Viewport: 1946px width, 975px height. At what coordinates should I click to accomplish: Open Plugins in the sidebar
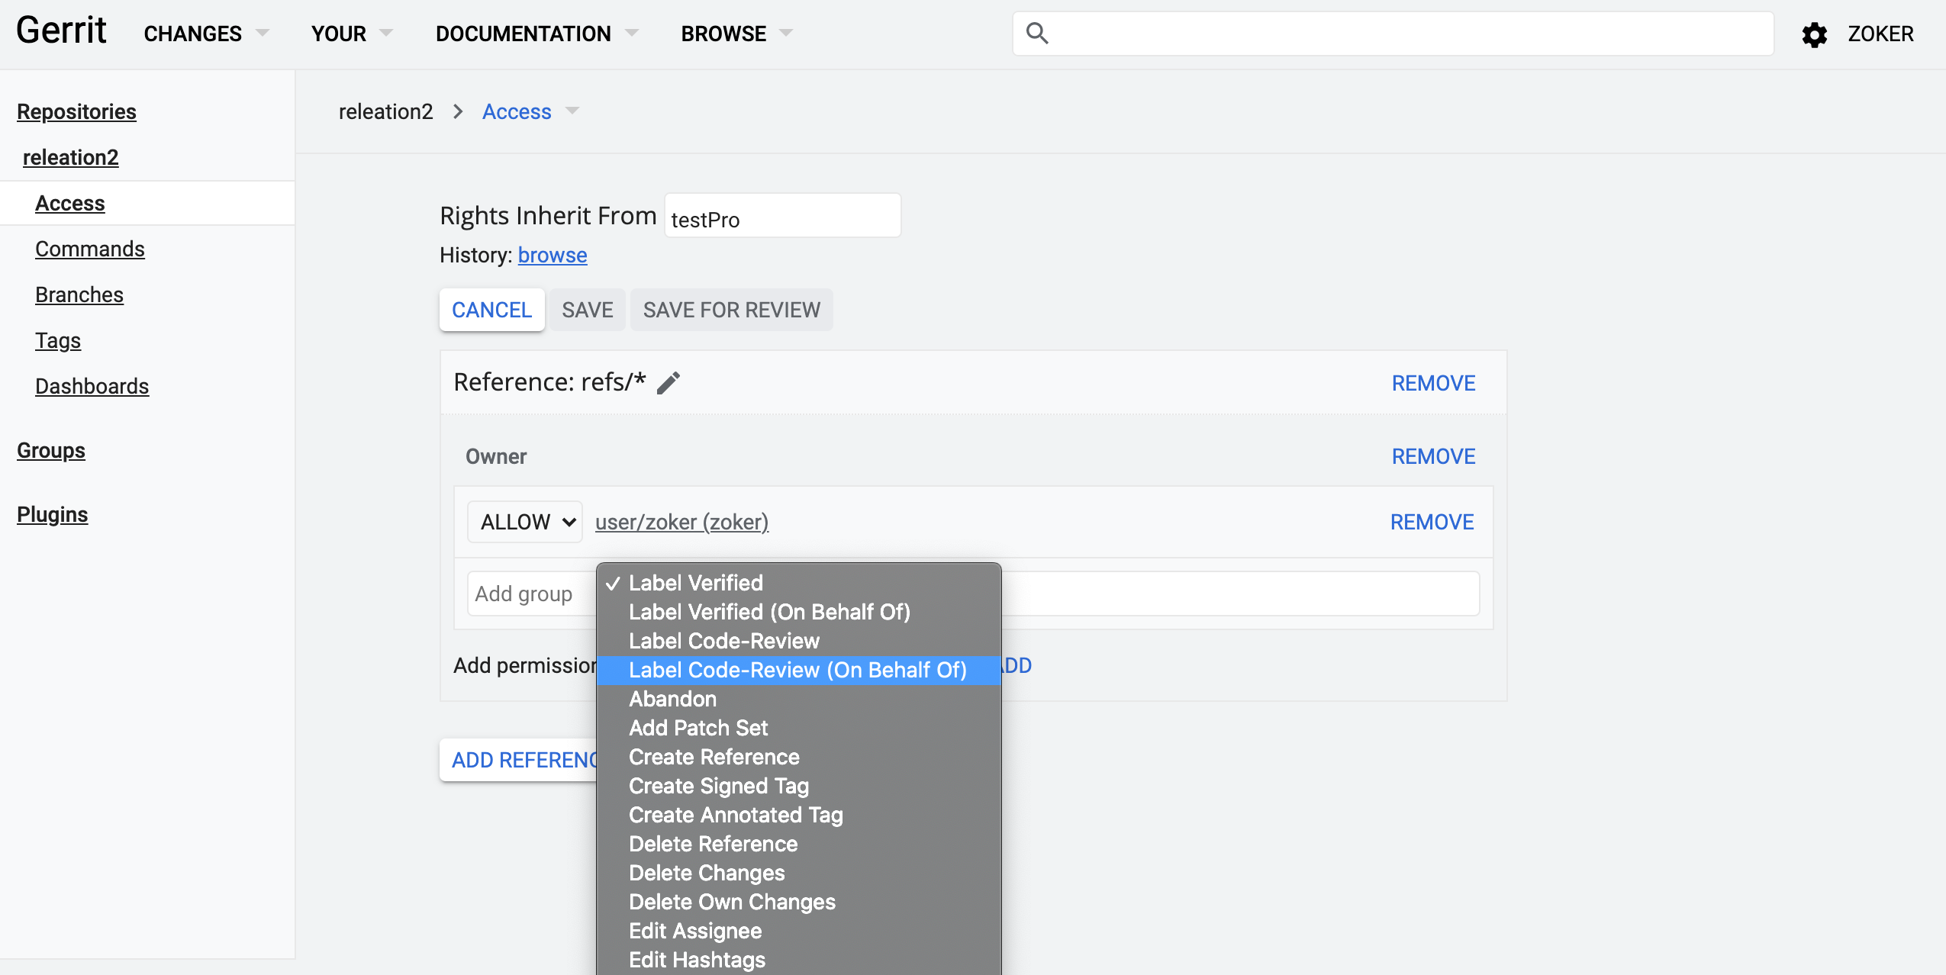tap(52, 514)
